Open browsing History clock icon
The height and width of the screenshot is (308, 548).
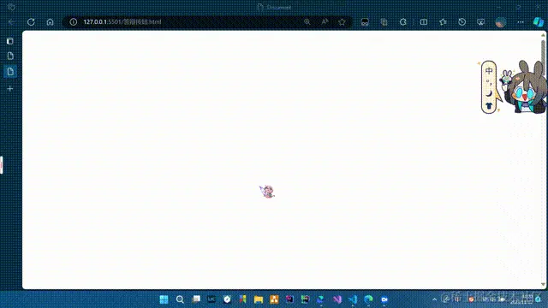462,22
